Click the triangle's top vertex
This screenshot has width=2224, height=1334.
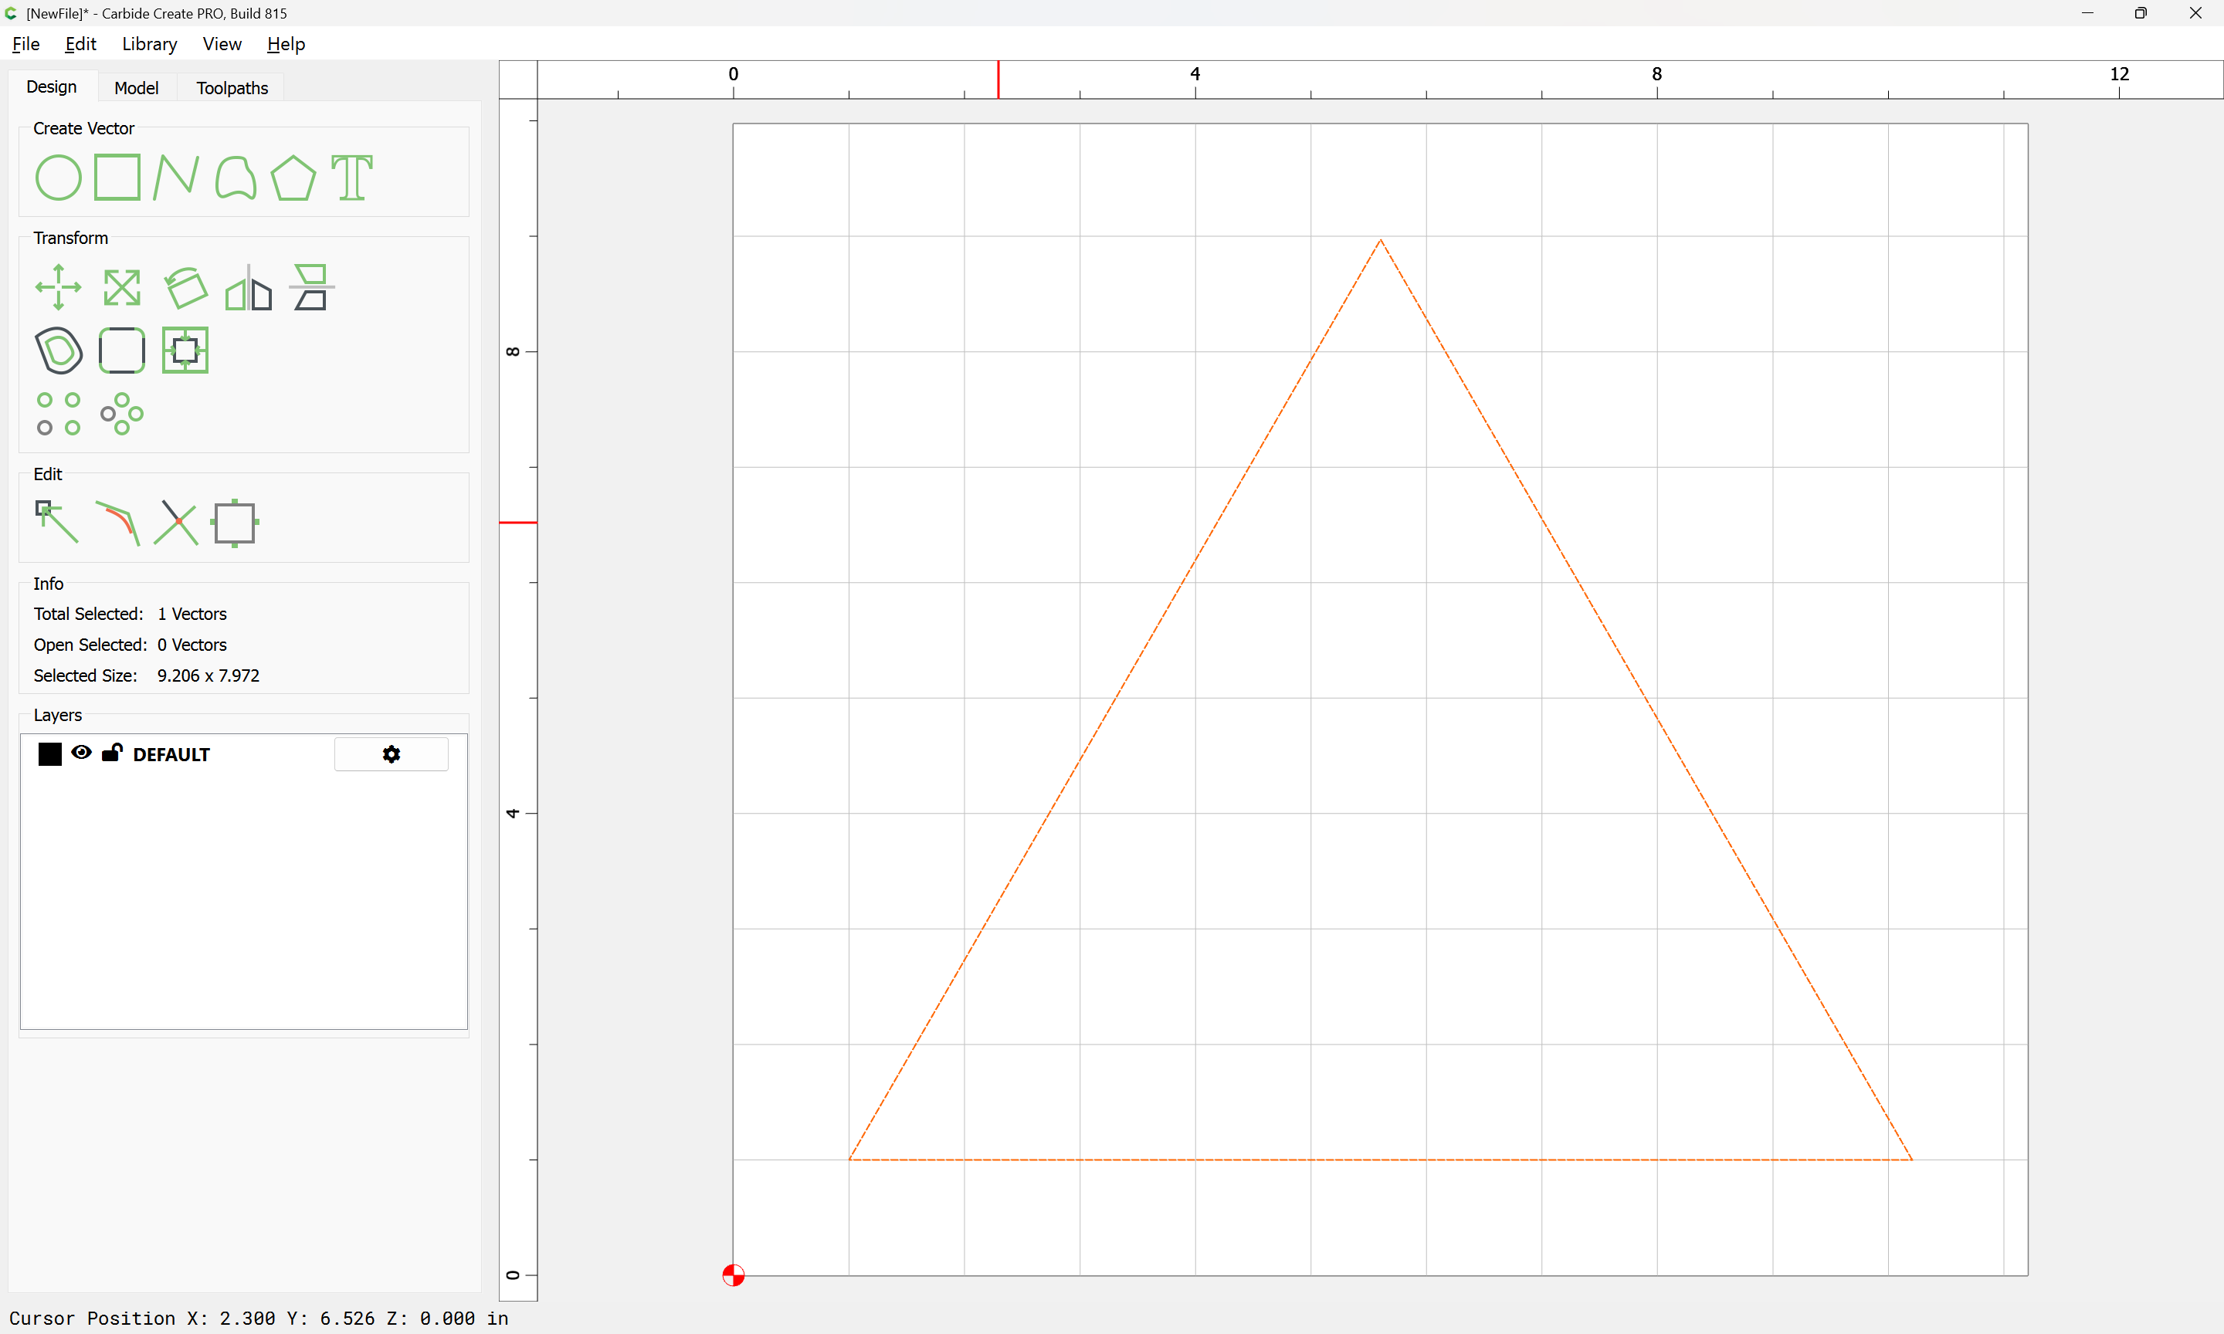1381,239
